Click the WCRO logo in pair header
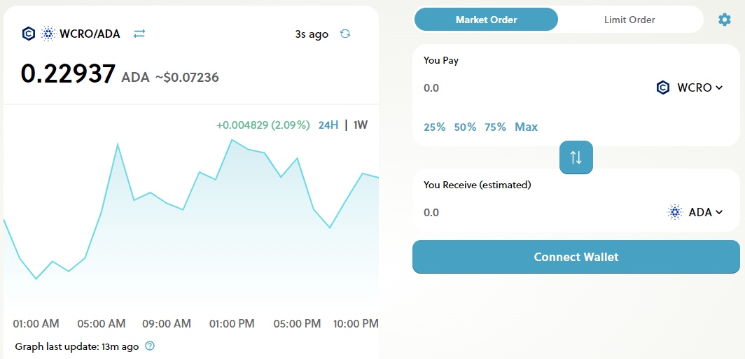This screenshot has height=359, width=745. click(x=29, y=34)
